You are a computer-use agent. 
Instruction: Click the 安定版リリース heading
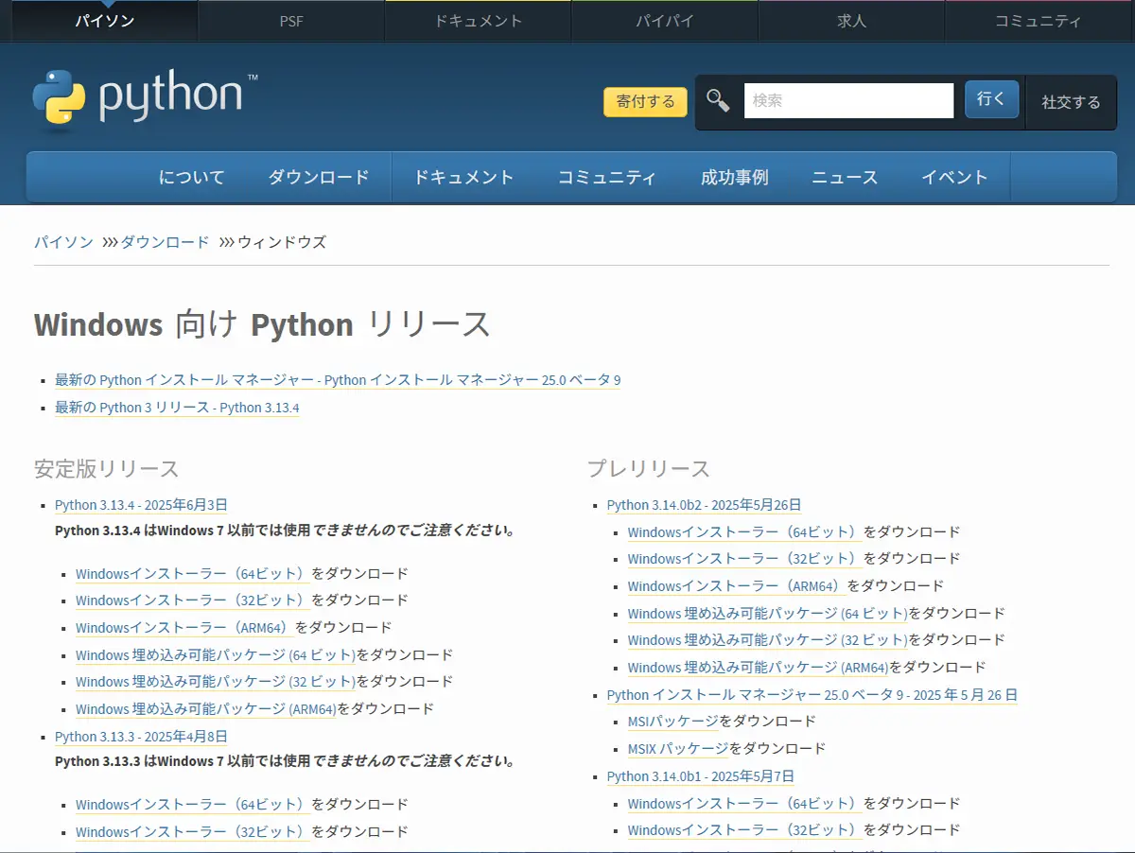point(107,469)
